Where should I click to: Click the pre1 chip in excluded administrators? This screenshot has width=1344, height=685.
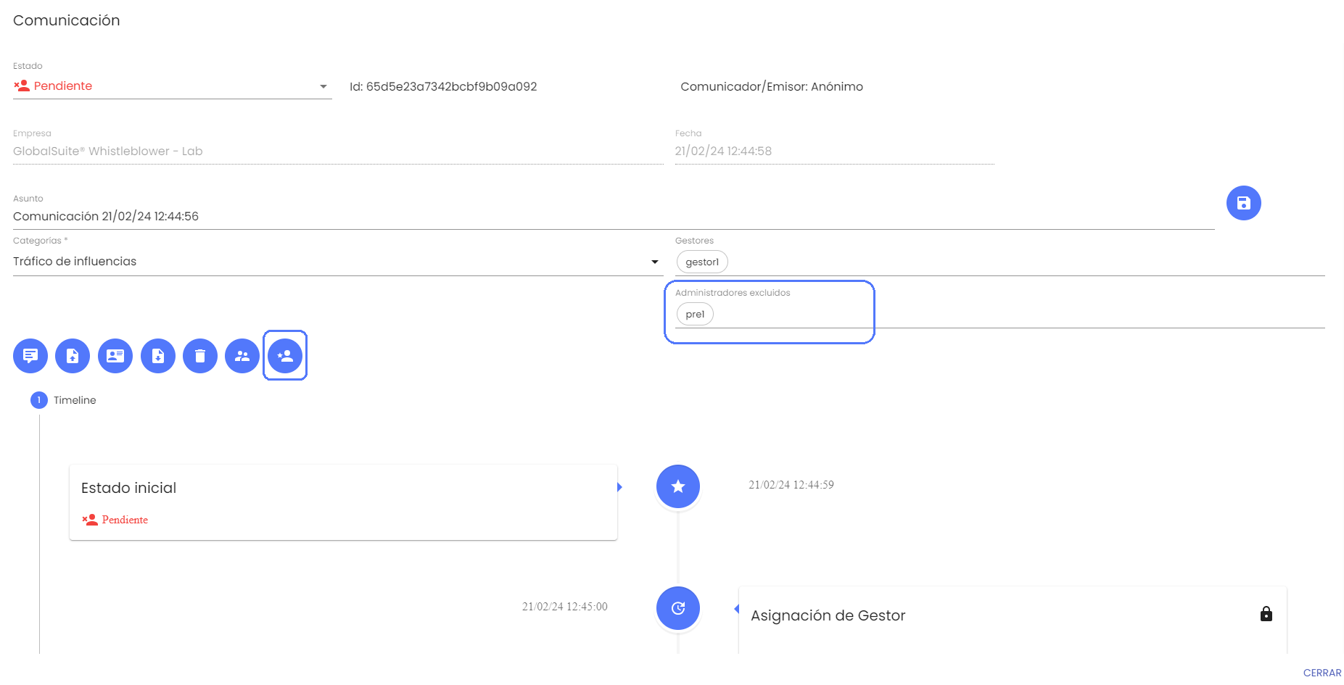tap(695, 314)
